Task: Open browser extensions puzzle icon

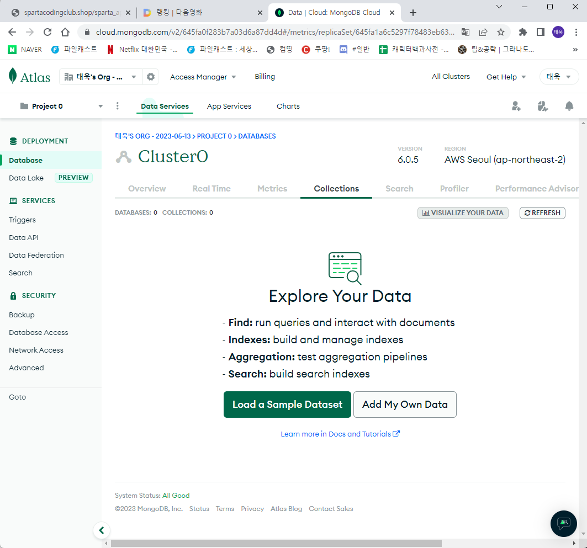Action: 522,32
